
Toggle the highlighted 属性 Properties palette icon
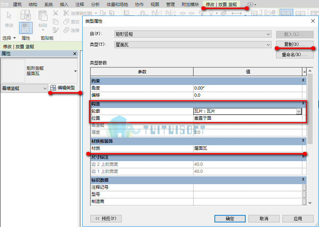click(x=26, y=28)
